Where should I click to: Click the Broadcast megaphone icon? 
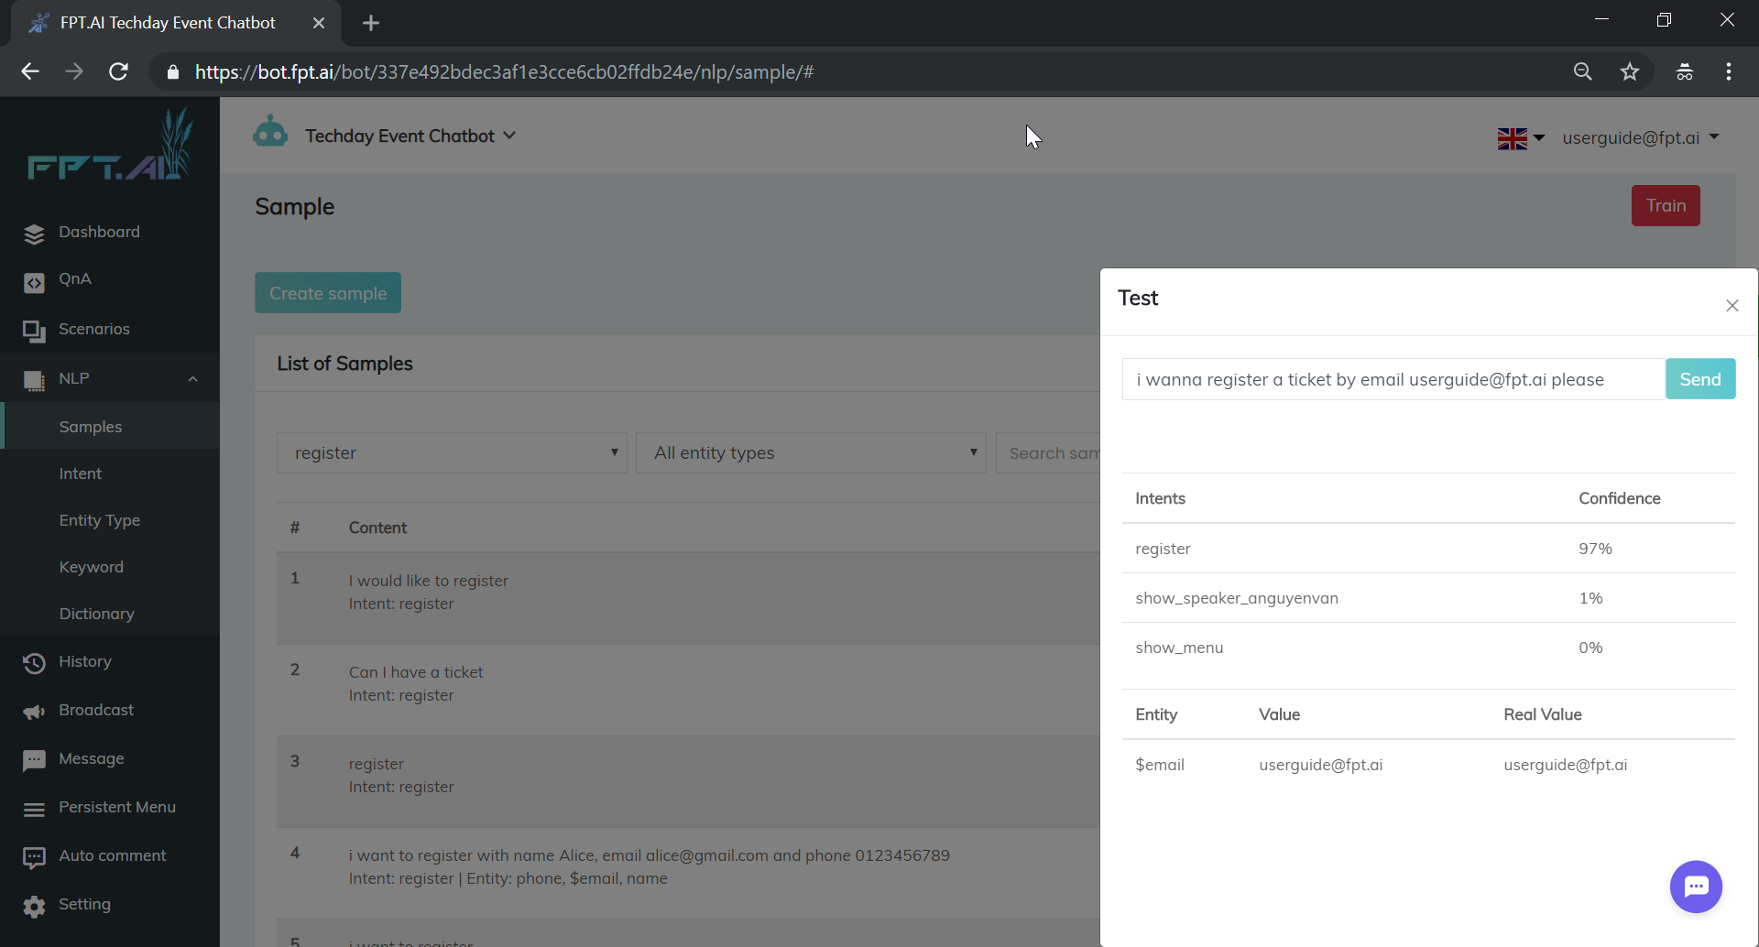pos(34,712)
